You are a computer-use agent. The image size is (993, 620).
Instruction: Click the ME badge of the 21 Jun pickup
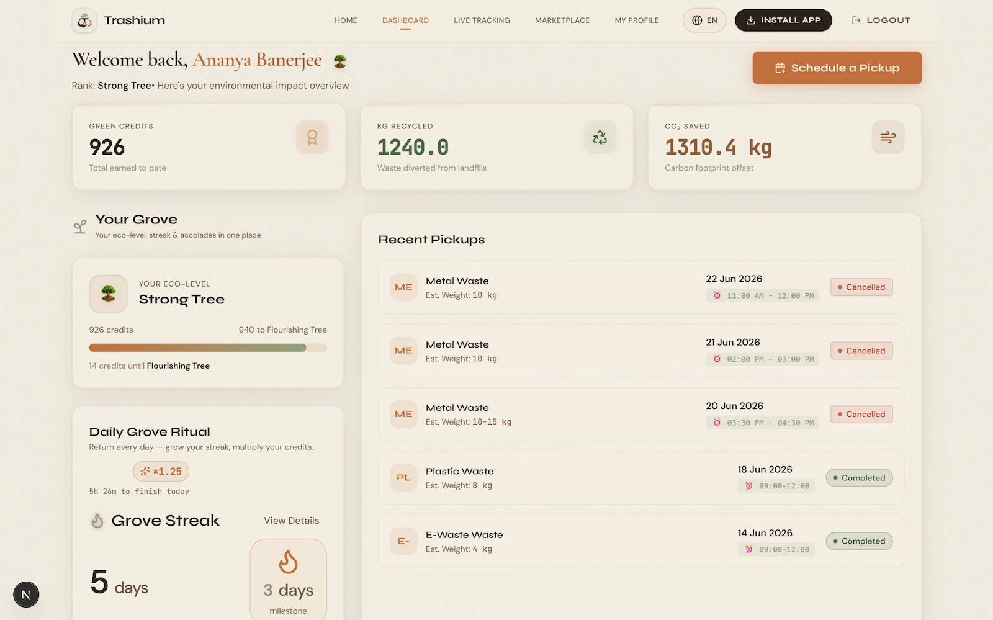click(x=403, y=351)
